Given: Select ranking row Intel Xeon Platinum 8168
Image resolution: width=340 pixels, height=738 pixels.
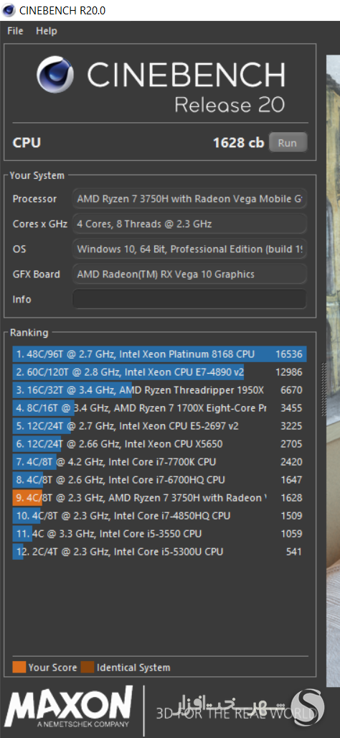Looking at the screenshot, I should point(160,354).
